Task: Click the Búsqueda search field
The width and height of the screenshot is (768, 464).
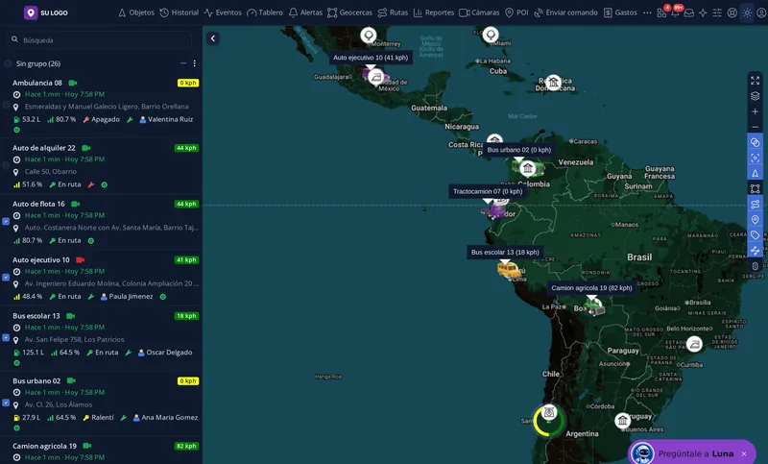Action: 100,40
